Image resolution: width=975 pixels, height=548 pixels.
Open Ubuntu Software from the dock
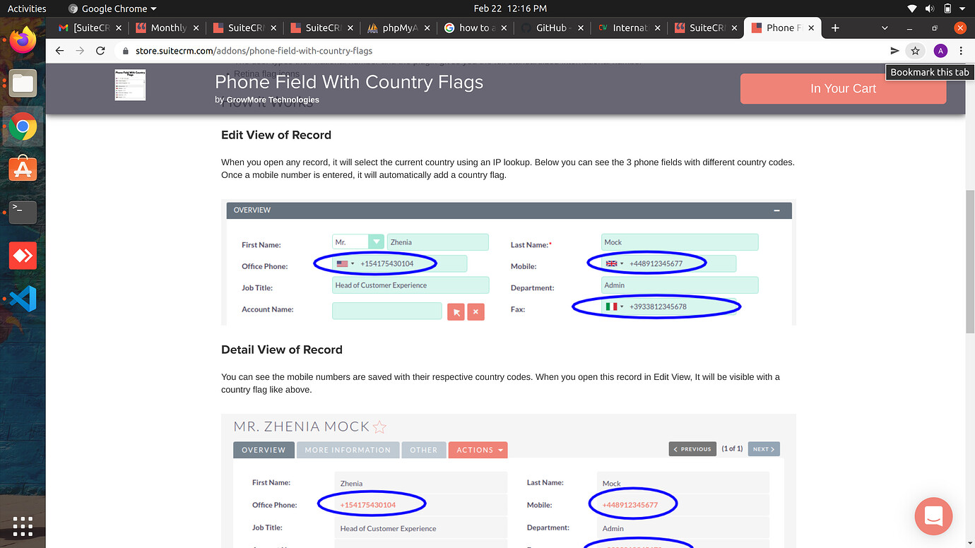(23, 169)
